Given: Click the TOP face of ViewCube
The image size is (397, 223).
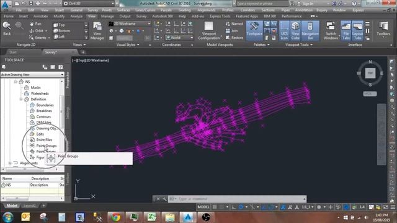Looking at the screenshot, I should tap(370, 73).
